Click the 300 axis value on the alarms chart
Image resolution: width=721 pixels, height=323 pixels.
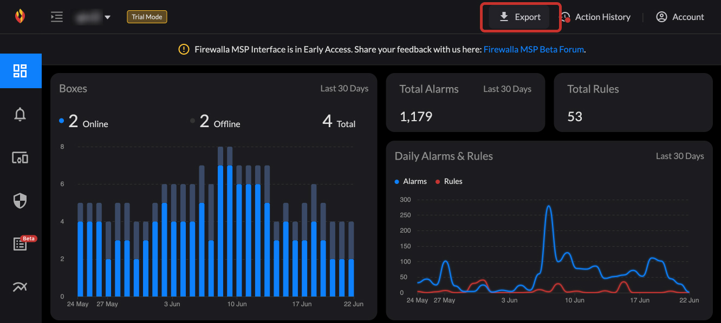(x=406, y=200)
